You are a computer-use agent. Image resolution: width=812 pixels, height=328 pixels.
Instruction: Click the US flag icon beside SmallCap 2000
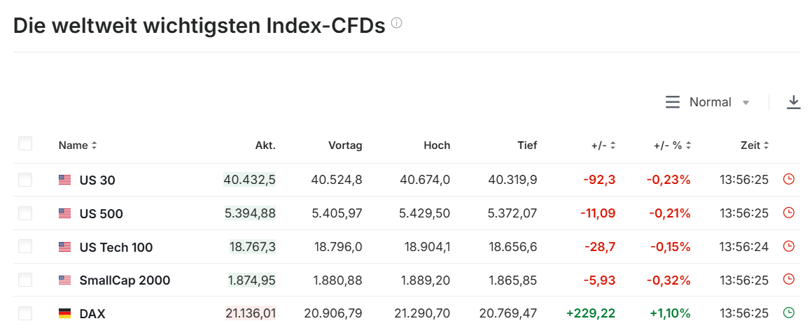65,280
